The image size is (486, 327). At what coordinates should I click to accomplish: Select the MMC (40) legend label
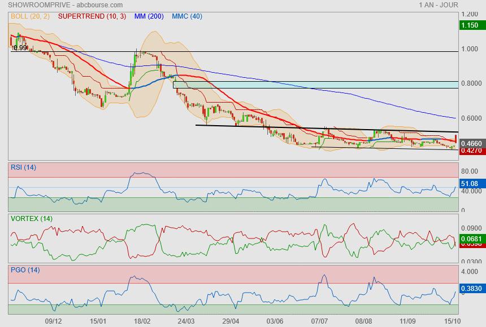point(187,16)
